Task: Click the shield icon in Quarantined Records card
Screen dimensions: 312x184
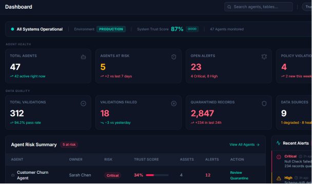Action: pyautogui.click(x=264, y=103)
